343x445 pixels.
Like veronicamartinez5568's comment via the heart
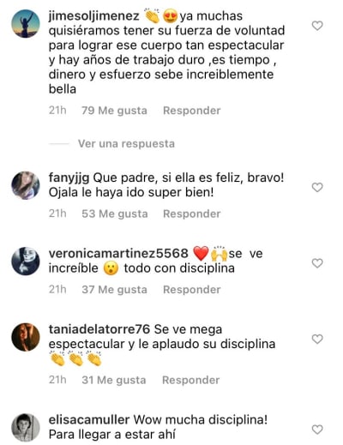pyautogui.click(x=317, y=263)
